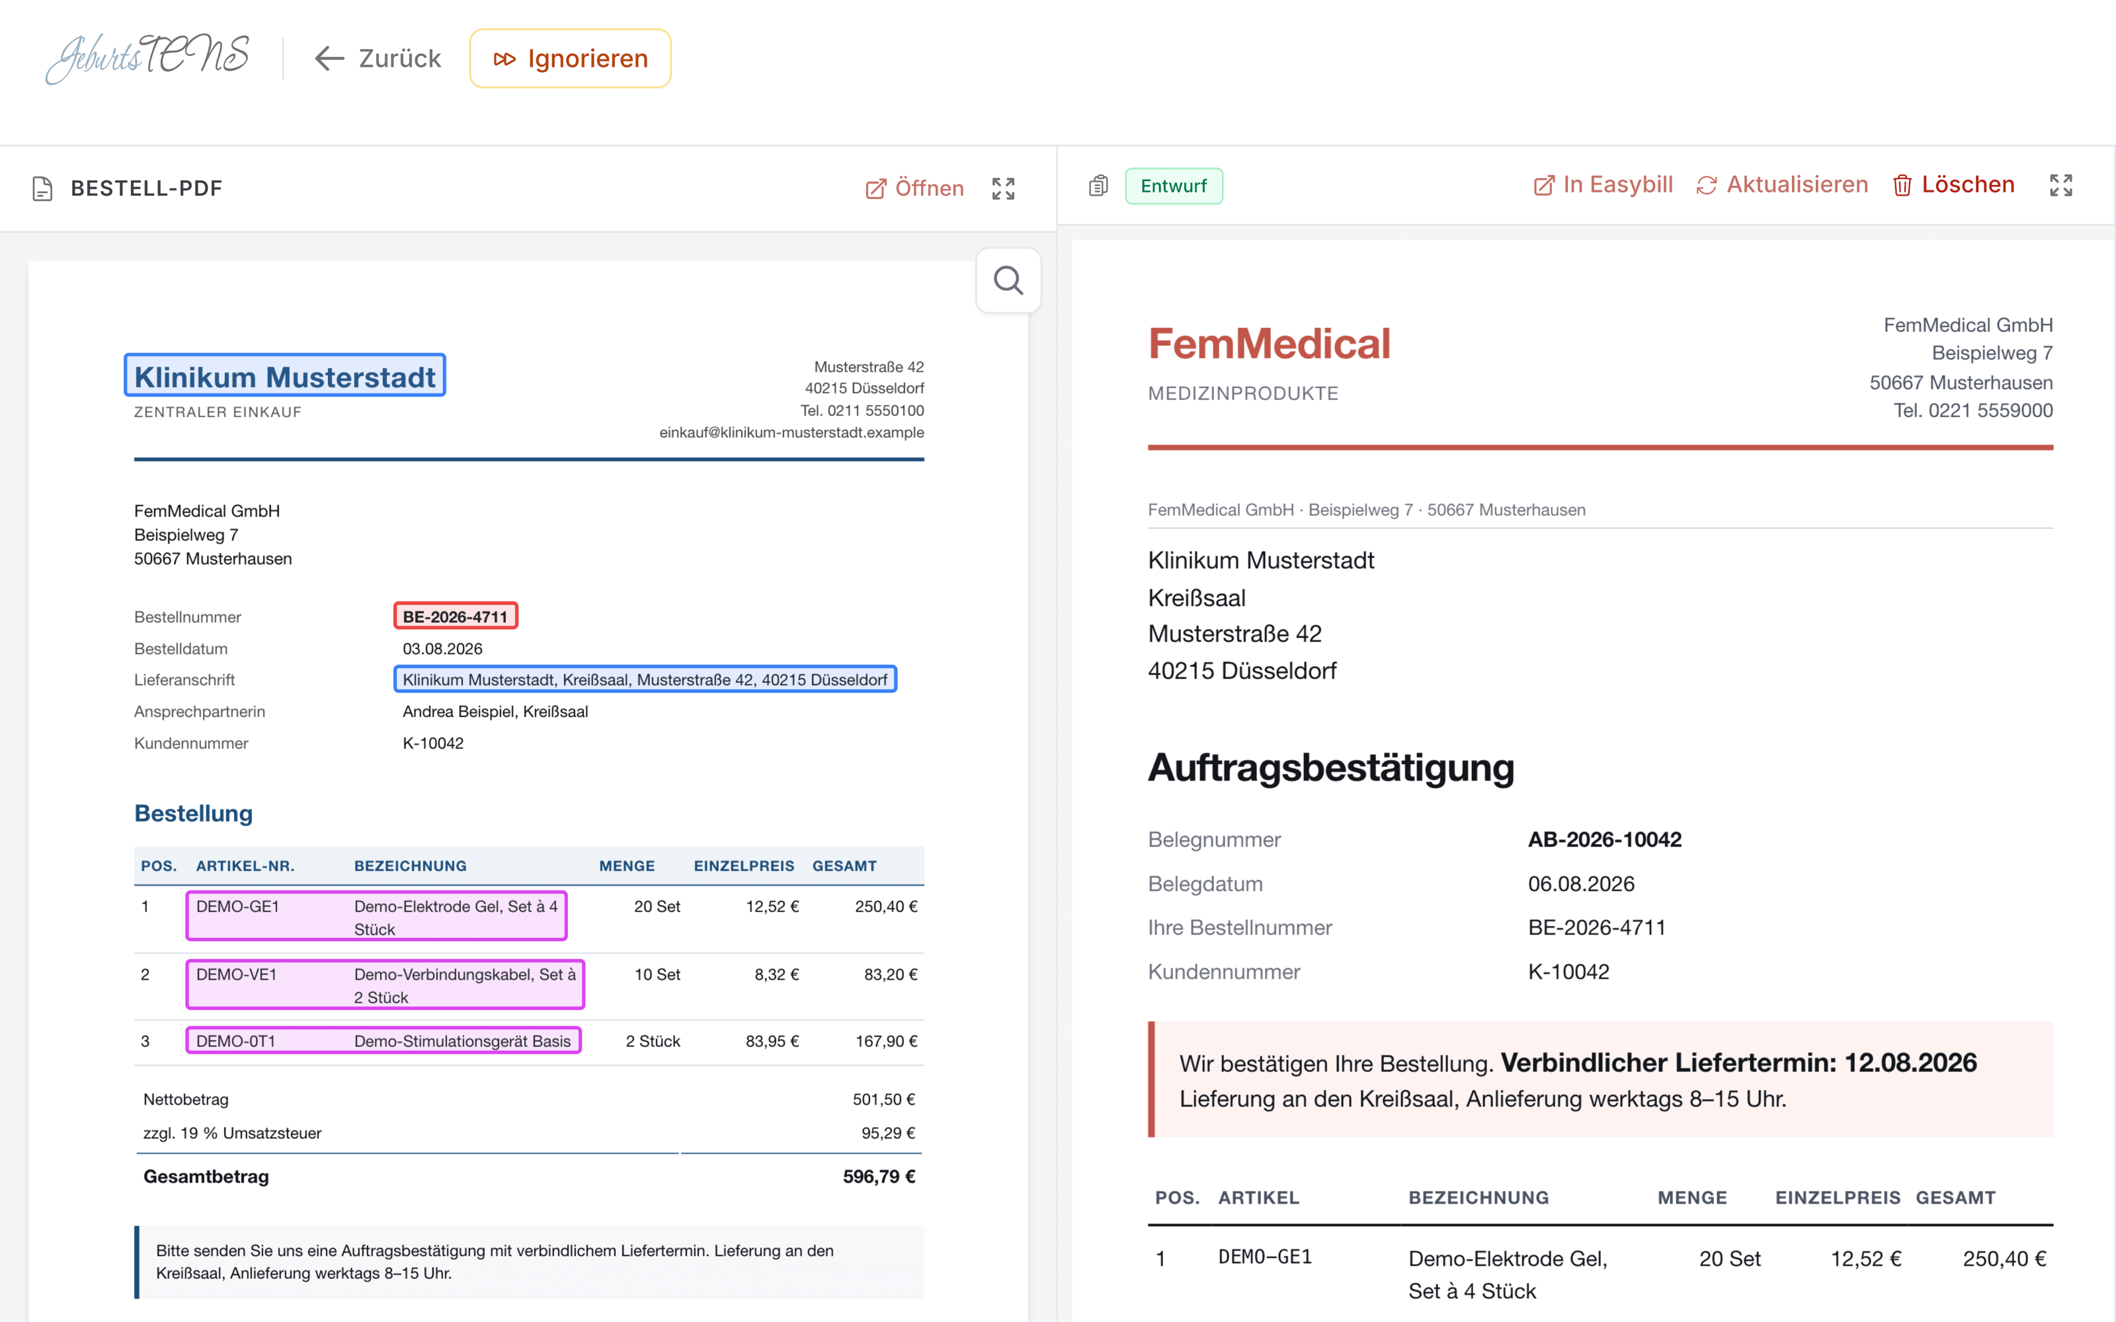
Task: Delete the draft with Löschen
Action: 1953,184
